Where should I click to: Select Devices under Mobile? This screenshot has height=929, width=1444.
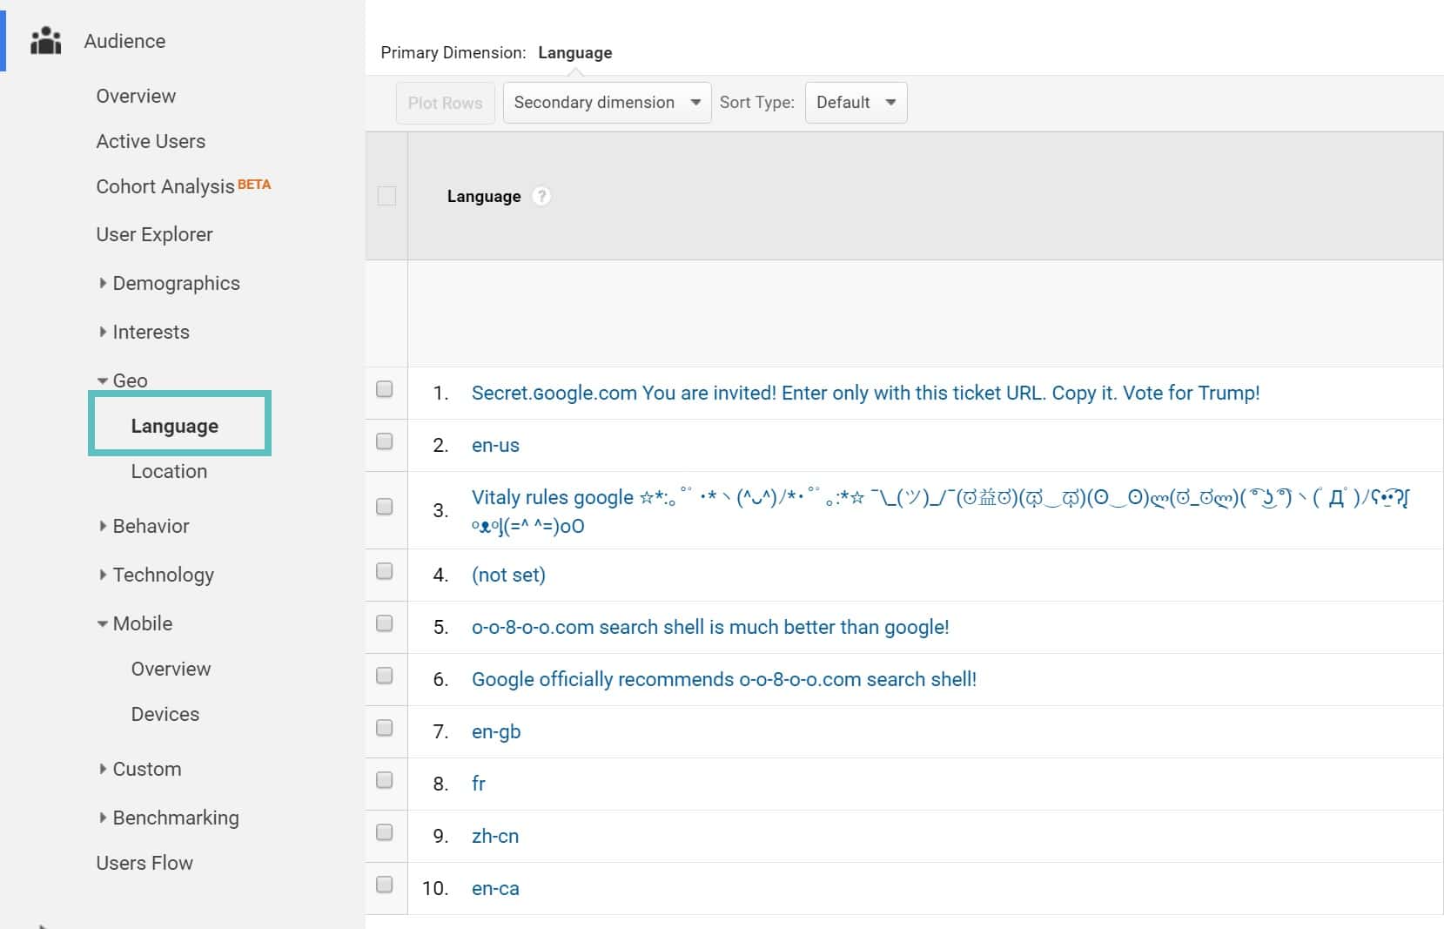point(165,714)
